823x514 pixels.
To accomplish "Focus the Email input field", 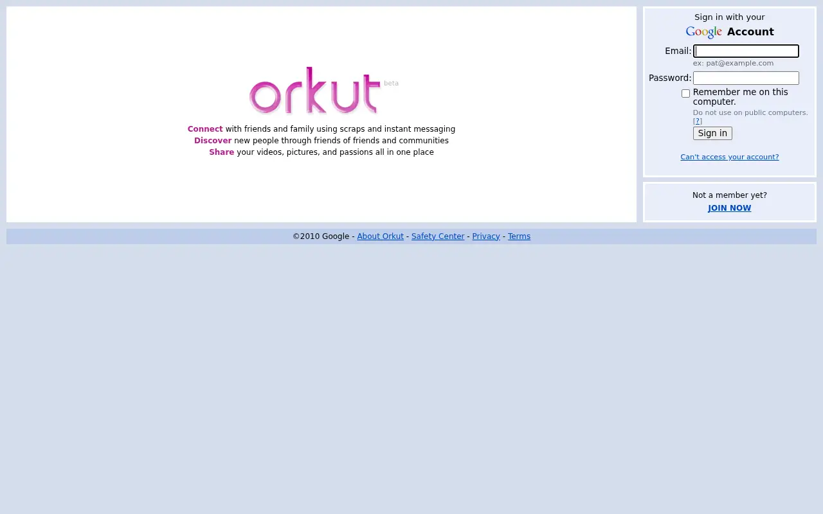I will [x=746, y=51].
